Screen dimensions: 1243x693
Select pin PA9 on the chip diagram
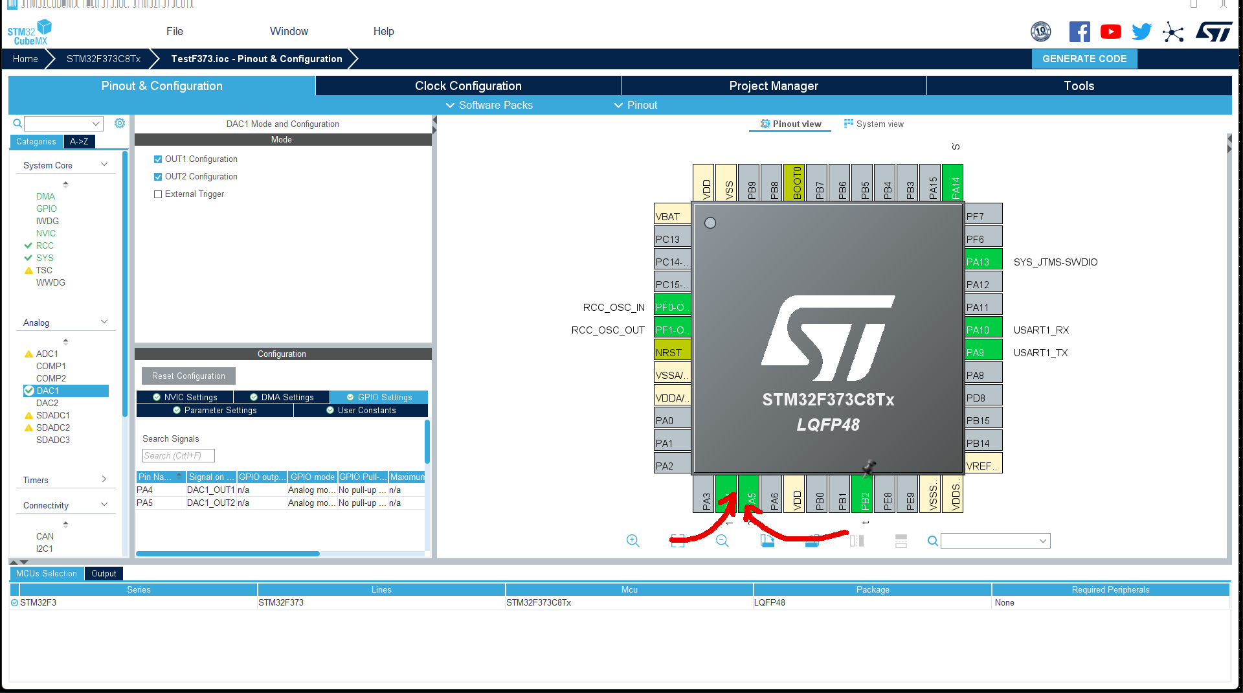point(981,352)
